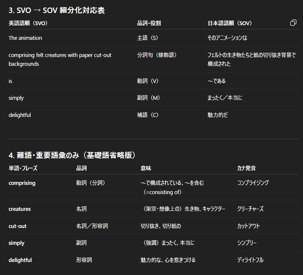Select the "英語語順（SVO）" column header

[x=28, y=23]
